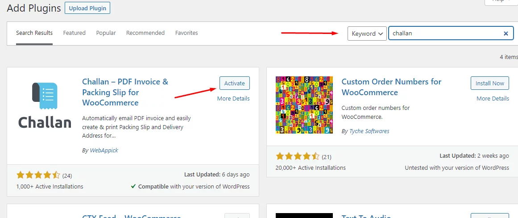Click the 4 items count text
518x218 pixels.
click(509, 57)
